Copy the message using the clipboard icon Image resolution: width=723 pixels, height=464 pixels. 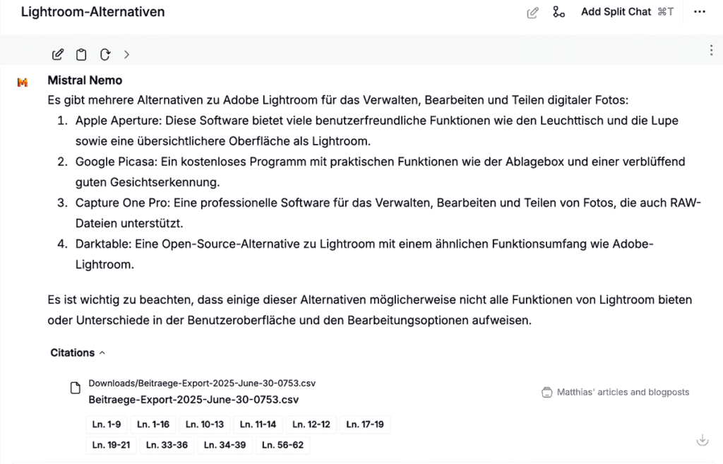point(81,54)
